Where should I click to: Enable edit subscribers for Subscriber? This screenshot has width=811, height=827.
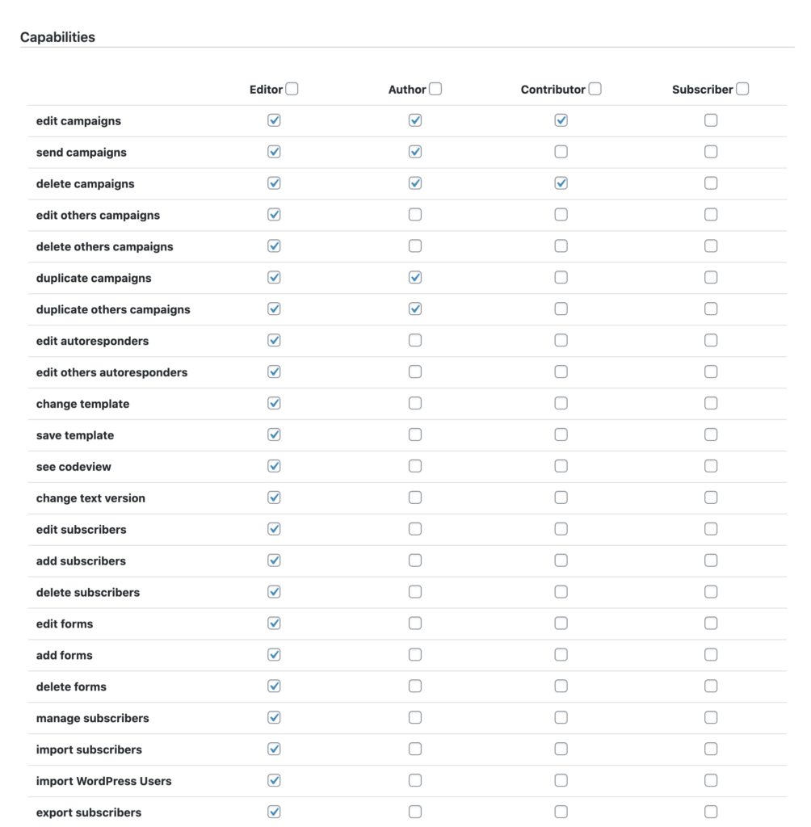click(711, 529)
